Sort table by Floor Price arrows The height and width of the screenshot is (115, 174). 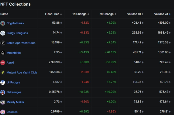[x=61, y=14]
